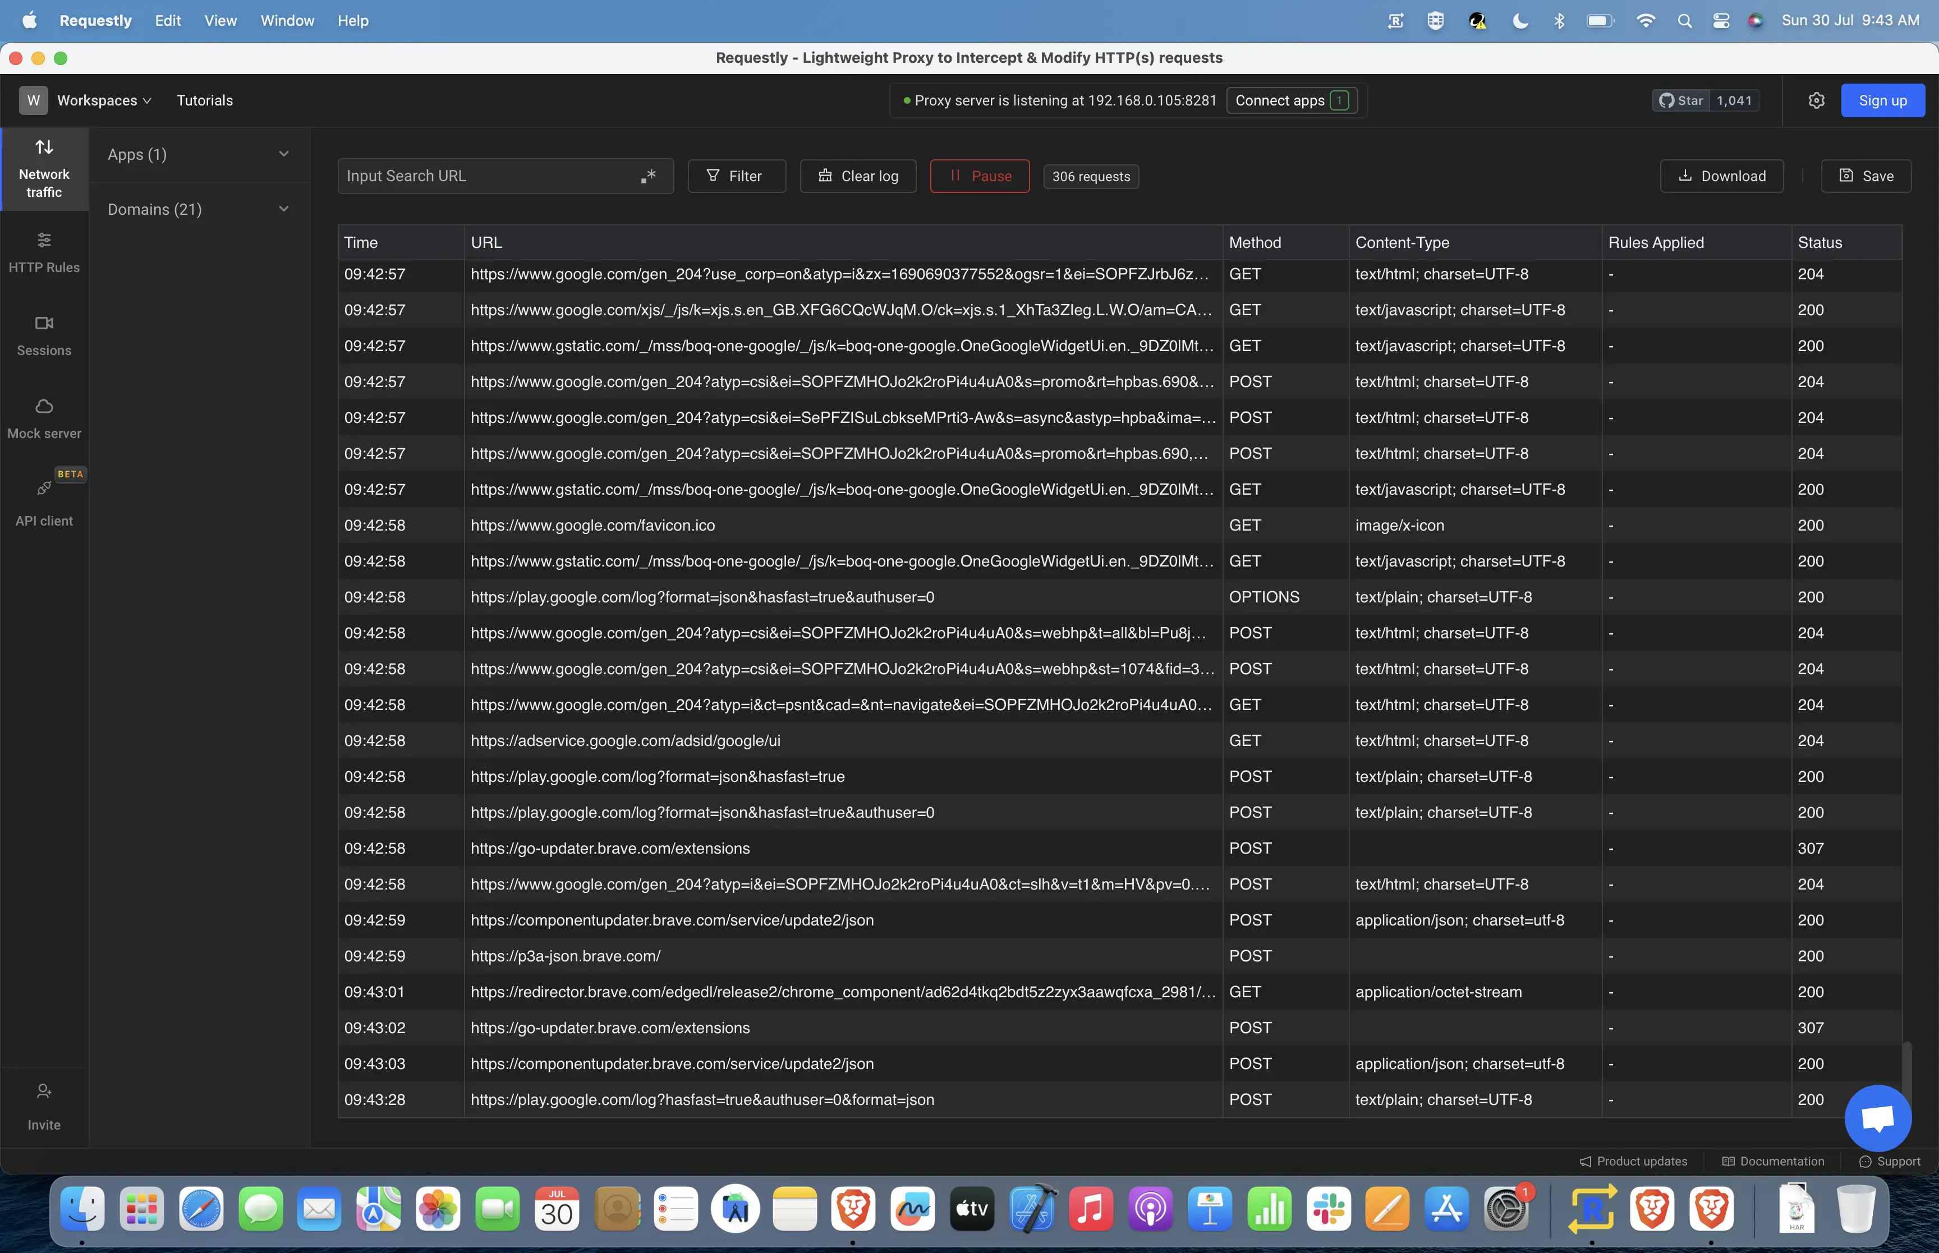The width and height of the screenshot is (1939, 1253).
Task: Open the Support link
Action: pos(1890,1161)
